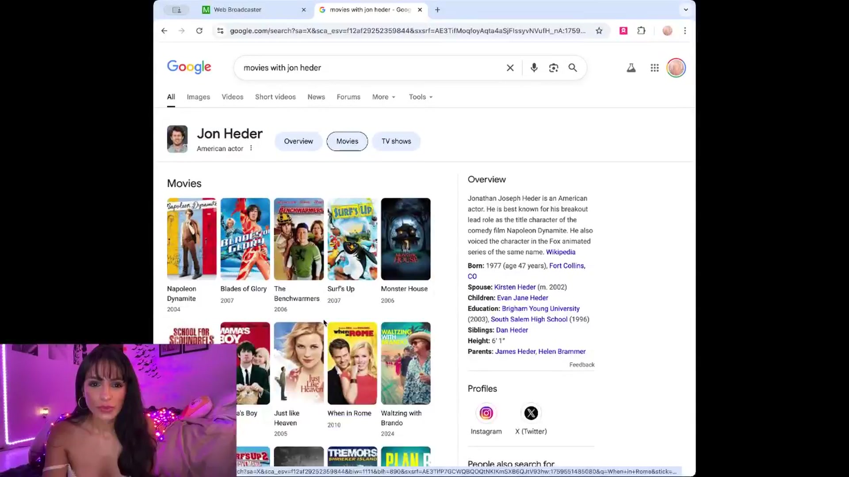Open the browser extensions puzzle icon
Screen dimensions: 849x477
coord(641,30)
